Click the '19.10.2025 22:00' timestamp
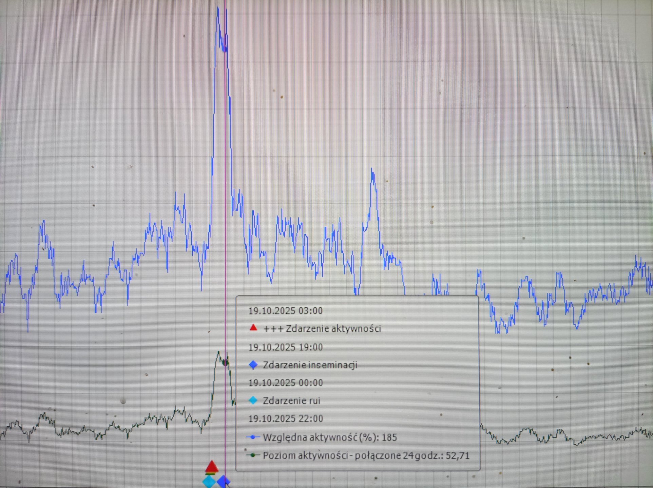 point(285,419)
